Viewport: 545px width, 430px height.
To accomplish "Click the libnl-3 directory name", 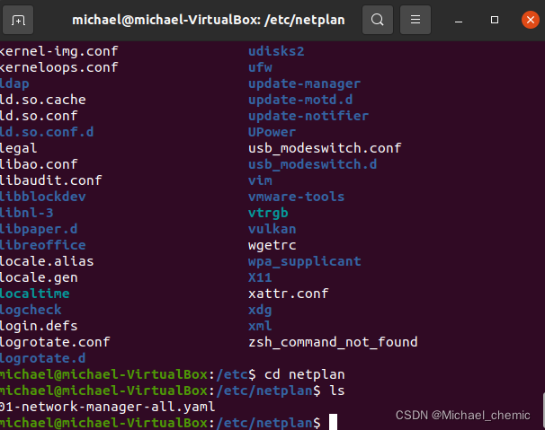I will 26,213.
